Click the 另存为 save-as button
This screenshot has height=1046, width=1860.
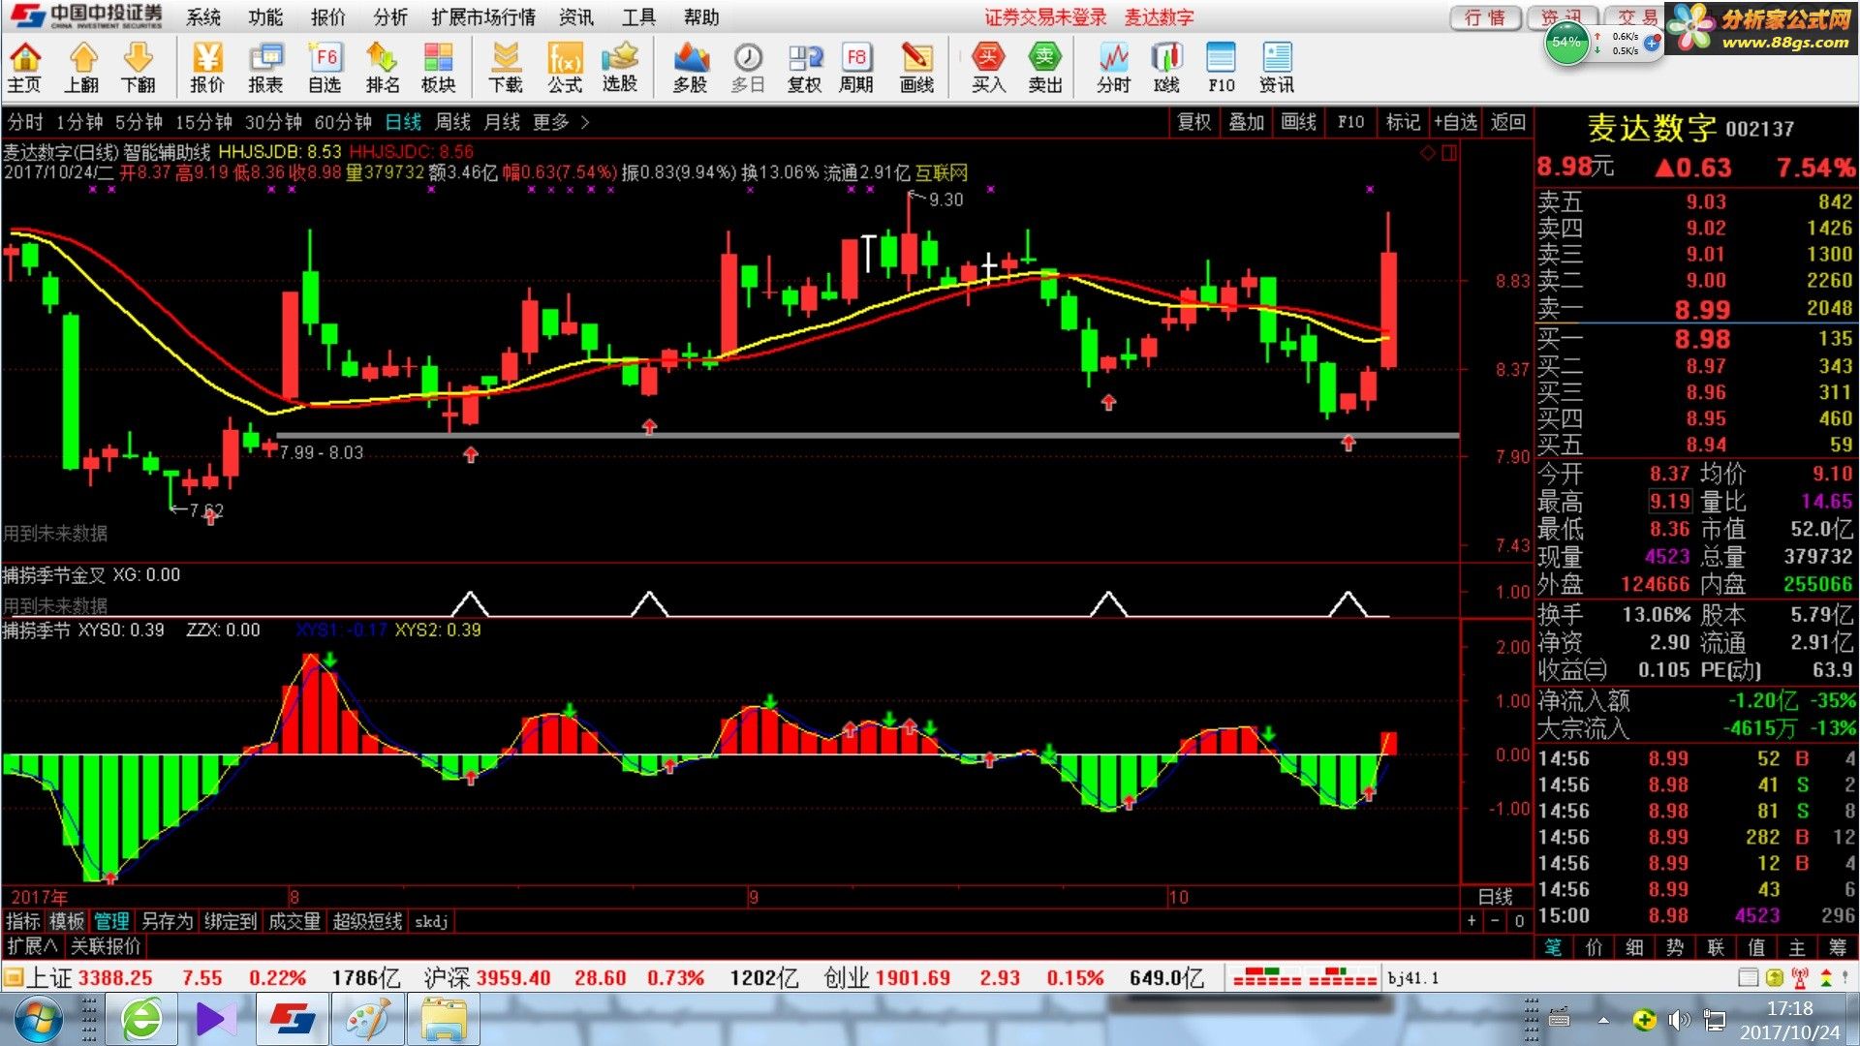(167, 921)
